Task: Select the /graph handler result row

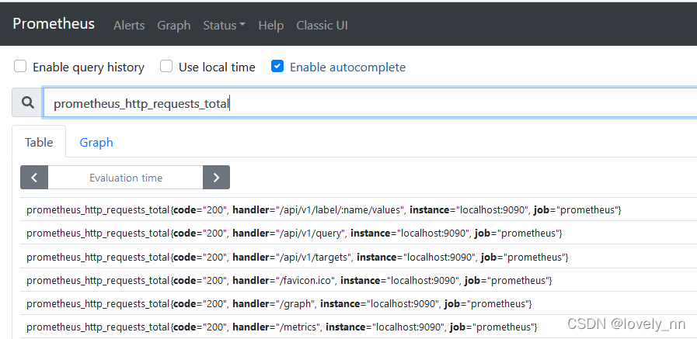Action: [358, 303]
